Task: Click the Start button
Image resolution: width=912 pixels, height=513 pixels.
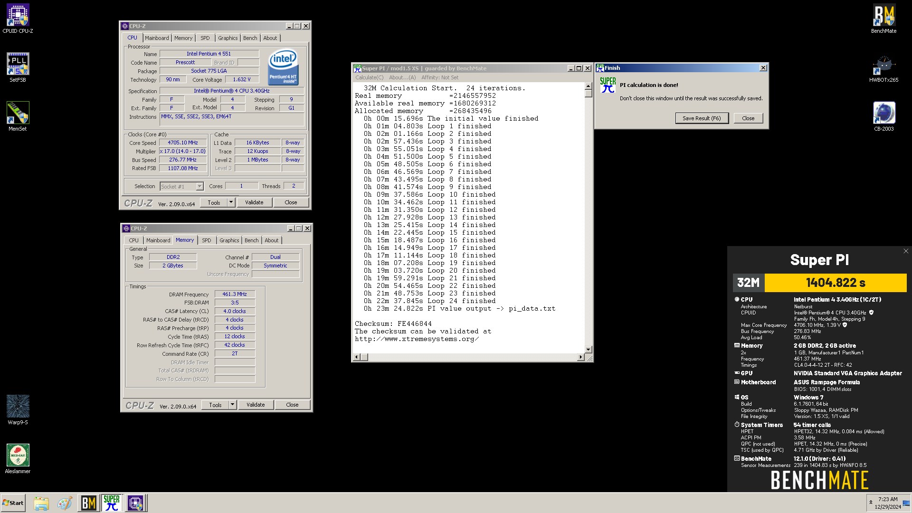Action: point(13,503)
